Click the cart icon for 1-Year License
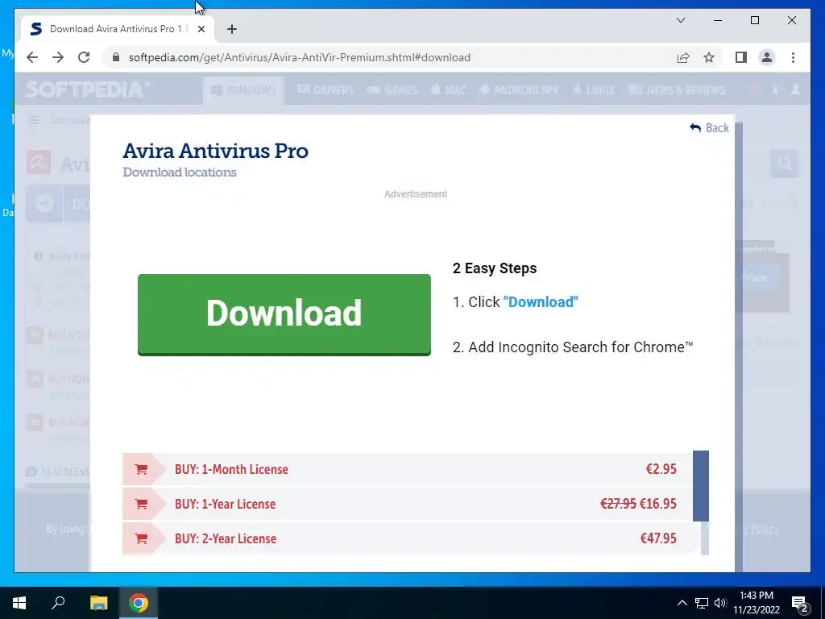This screenshot has width=825, height=619. [x=140, y=504]
